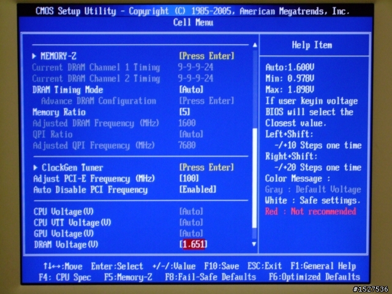Click the -/+10 Steps one time line
The width and height of the screenshot is (392, 294).
coord(318,145)
